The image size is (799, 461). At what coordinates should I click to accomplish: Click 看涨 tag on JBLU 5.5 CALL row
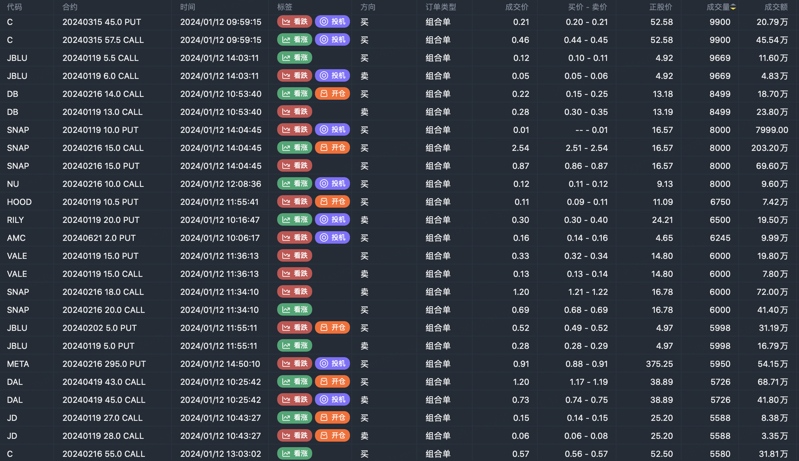[x=295, y=58]
